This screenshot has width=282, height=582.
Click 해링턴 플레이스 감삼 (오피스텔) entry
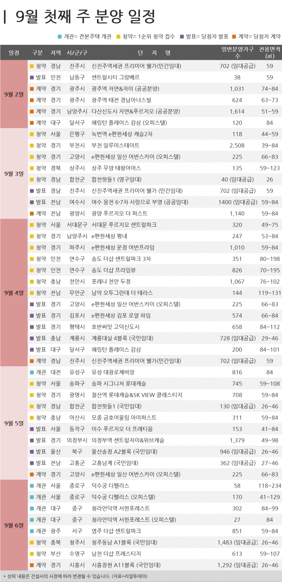pos(129,123)
